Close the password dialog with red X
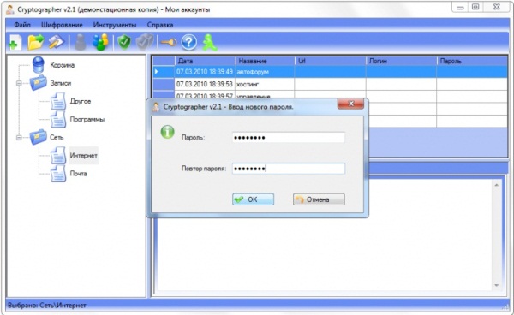 point(350,104)
